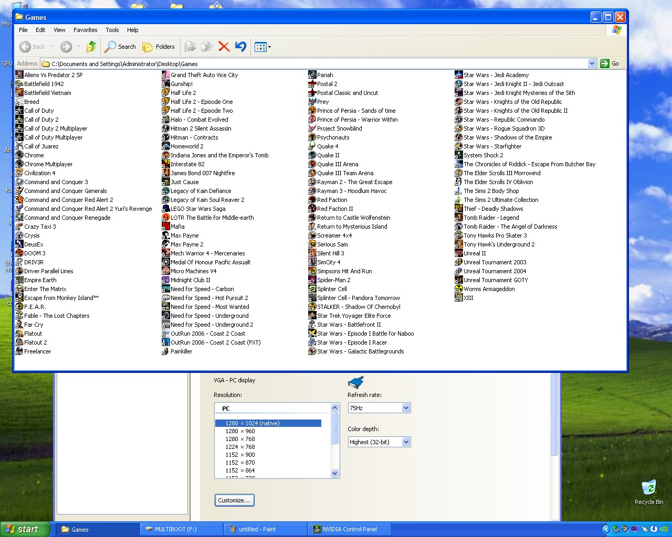Expand the Address bar dropdown arrow
Screen dimensions: 672x537
pyautogui.click(x=592, y=63)
